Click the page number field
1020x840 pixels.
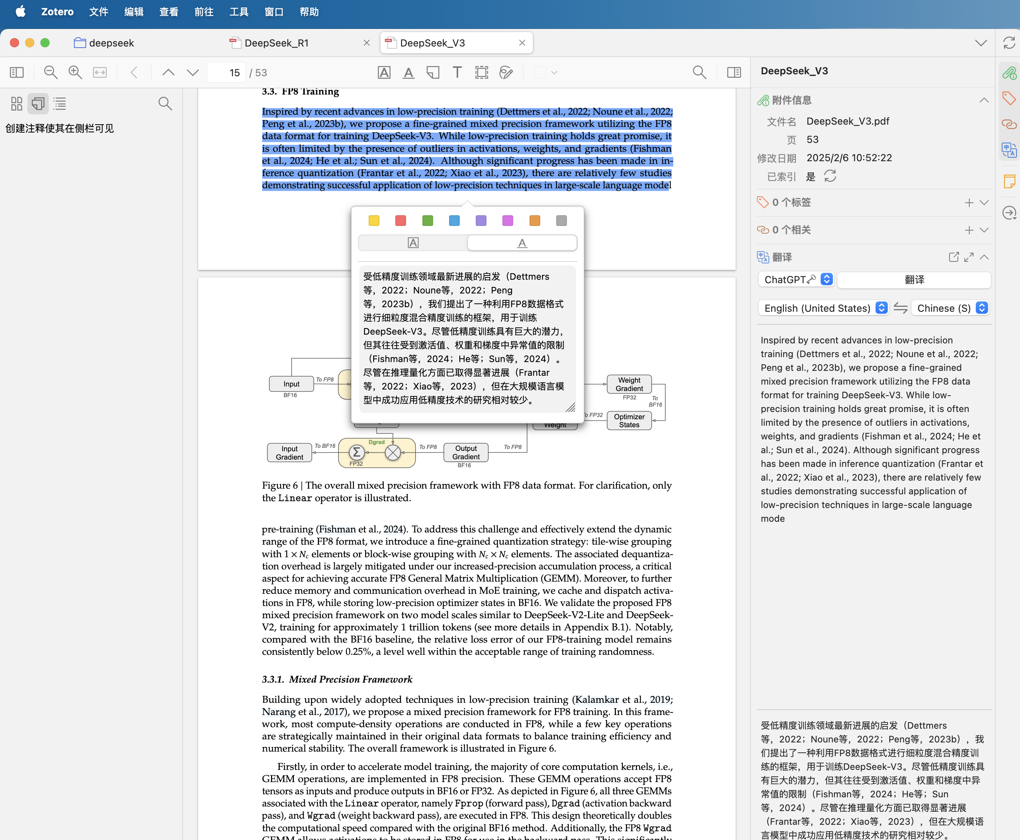tap(226, 72)
